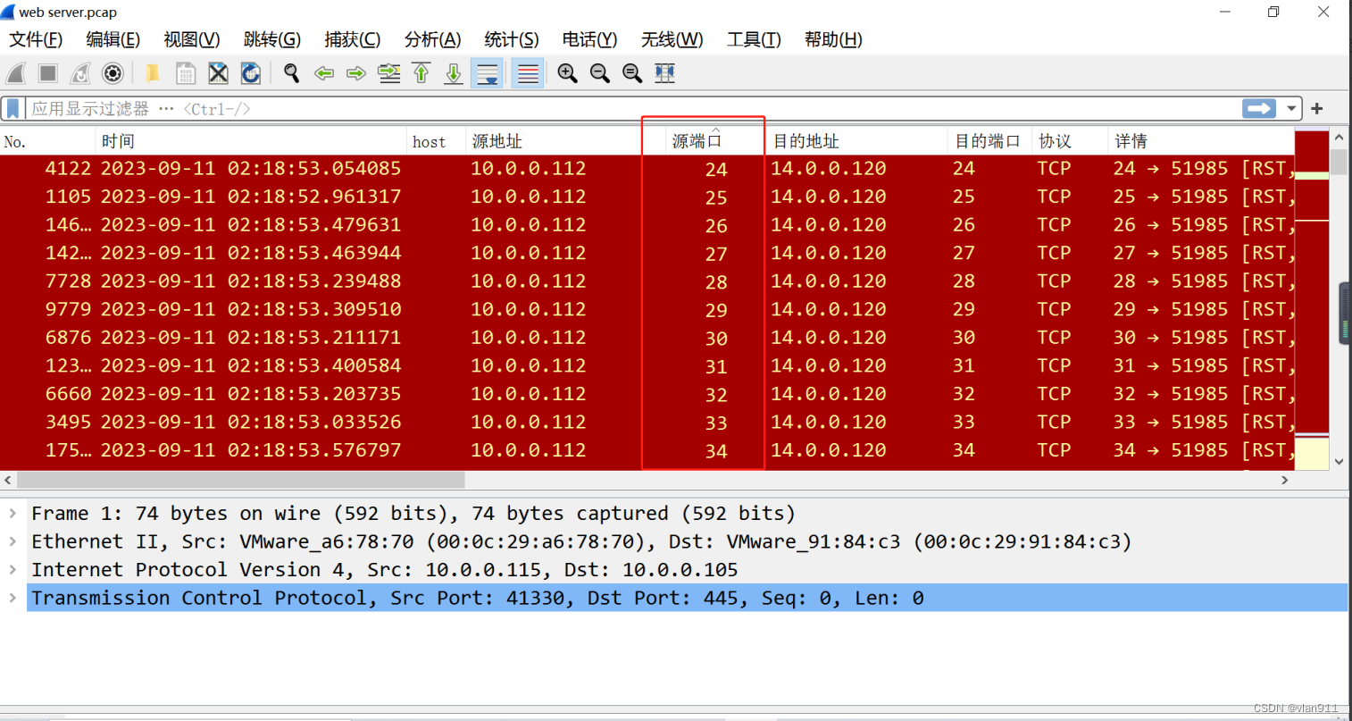Open the 无线(W) menu
Image resolution: width=1352 pixels, height=721 pixels.
pyautogui.click(x=672, y=39)
